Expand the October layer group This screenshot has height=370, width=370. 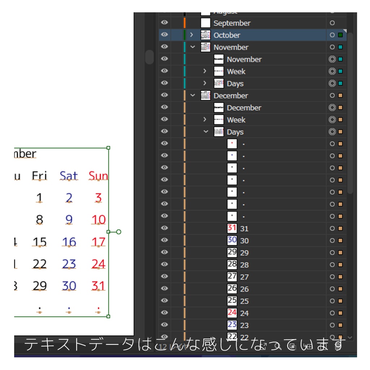coord(193,35)
